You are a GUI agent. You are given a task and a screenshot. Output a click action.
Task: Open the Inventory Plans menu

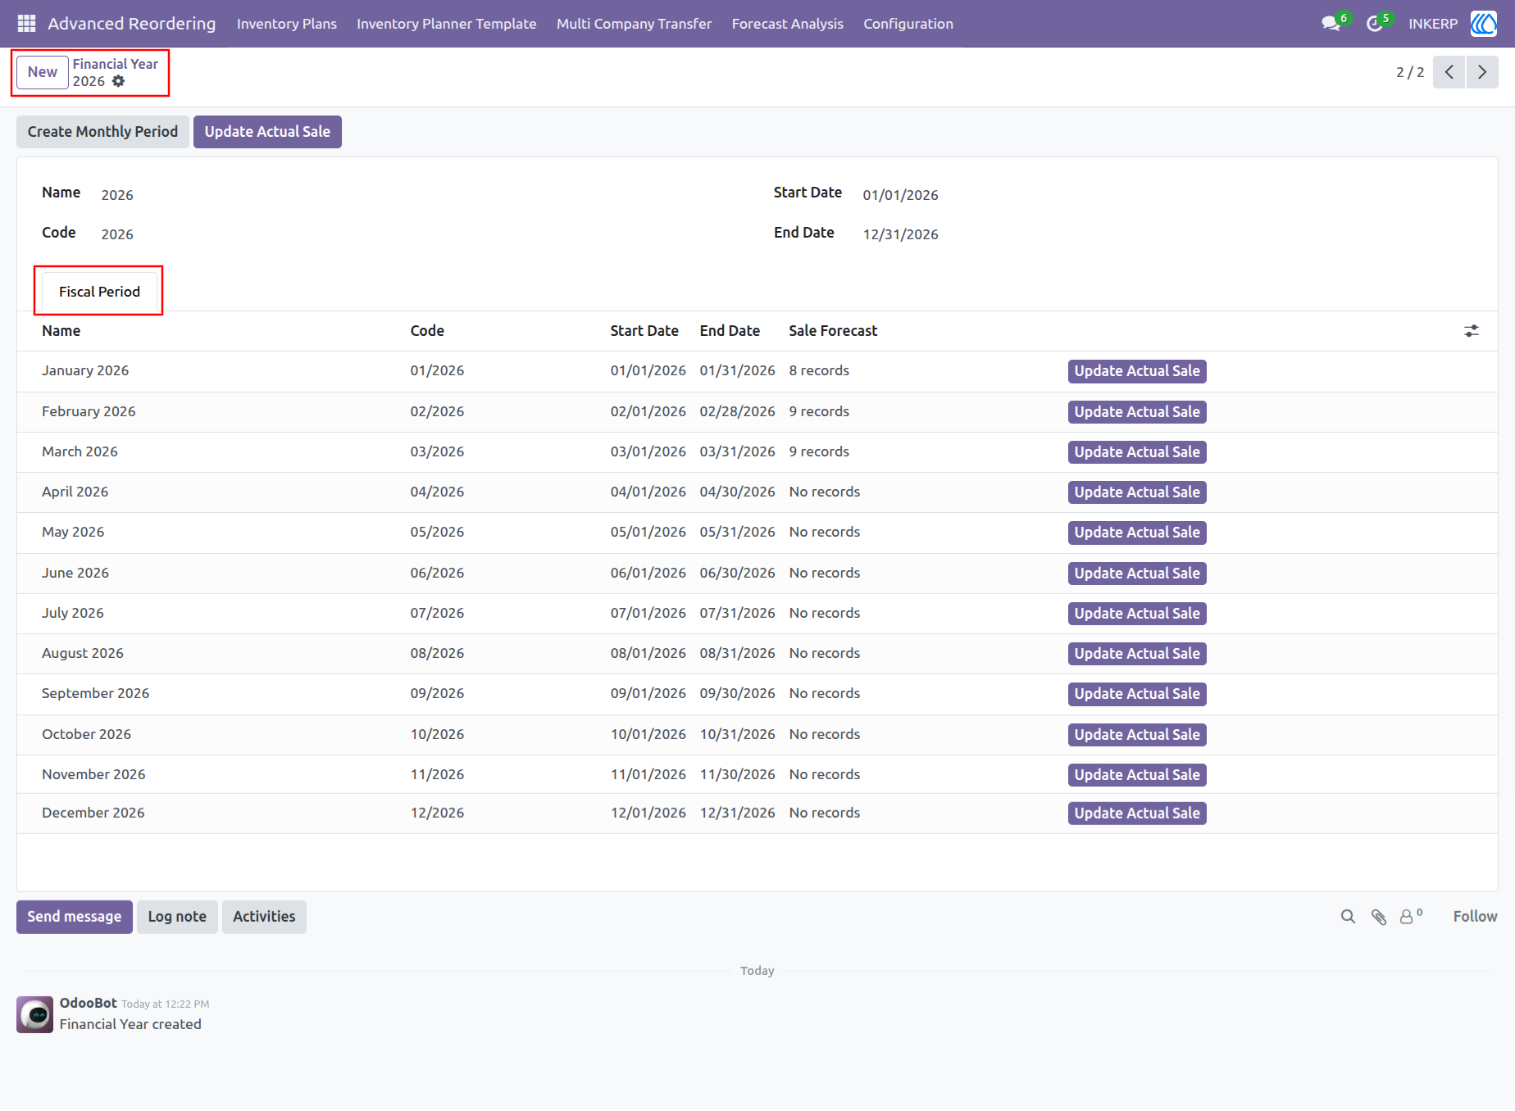pos(287,24)
